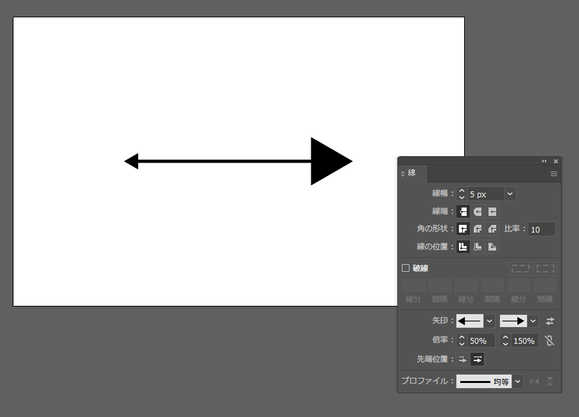Open the 線 panel options menu
This screenshot has width=579, height=417.
pyautogui.click(x=553, y=173)
